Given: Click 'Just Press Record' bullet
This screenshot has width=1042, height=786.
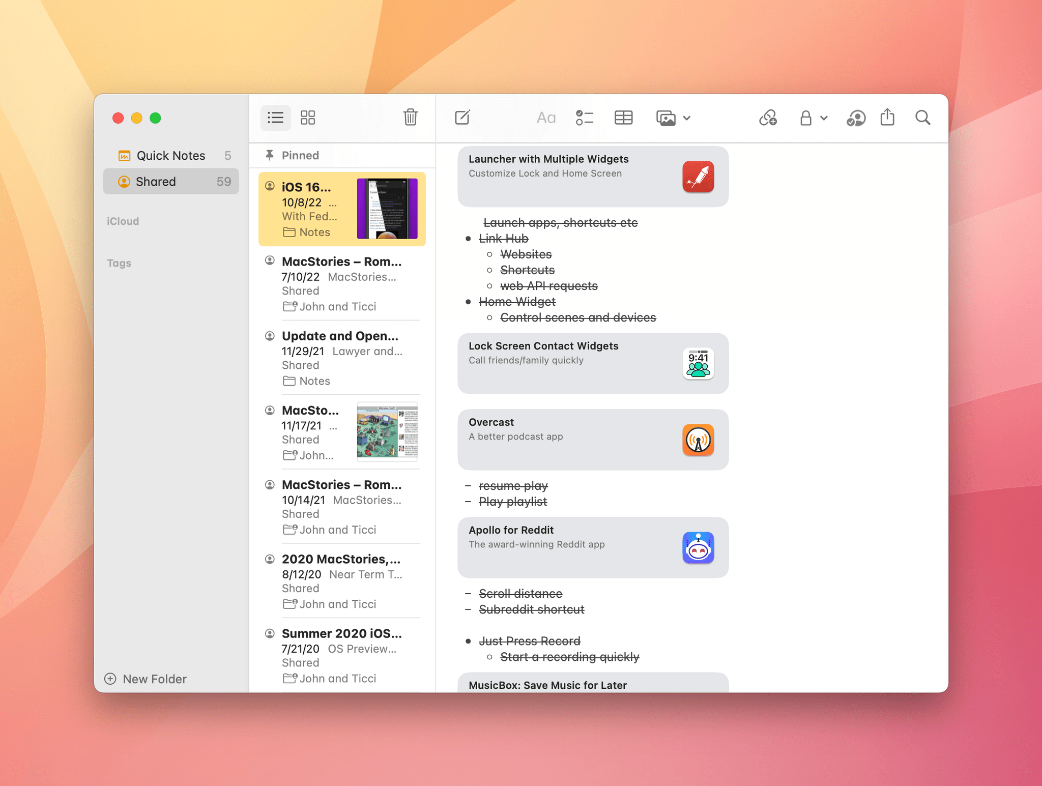Looking at the screenshot, I should (529, 641).
